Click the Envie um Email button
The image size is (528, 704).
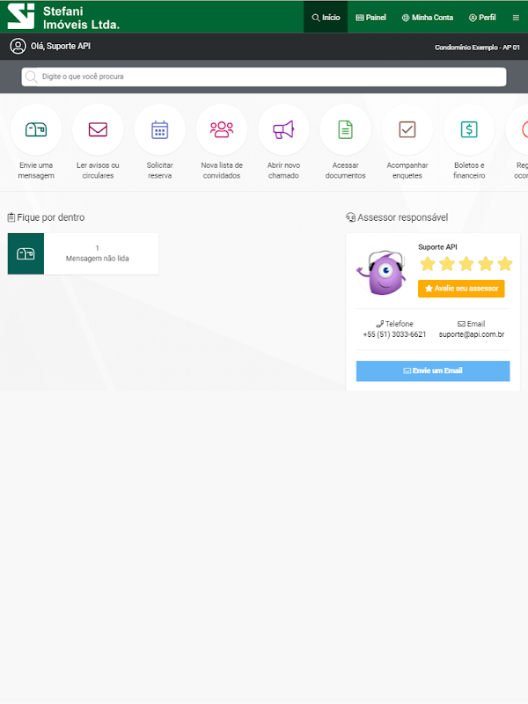[x=433, y=370]
